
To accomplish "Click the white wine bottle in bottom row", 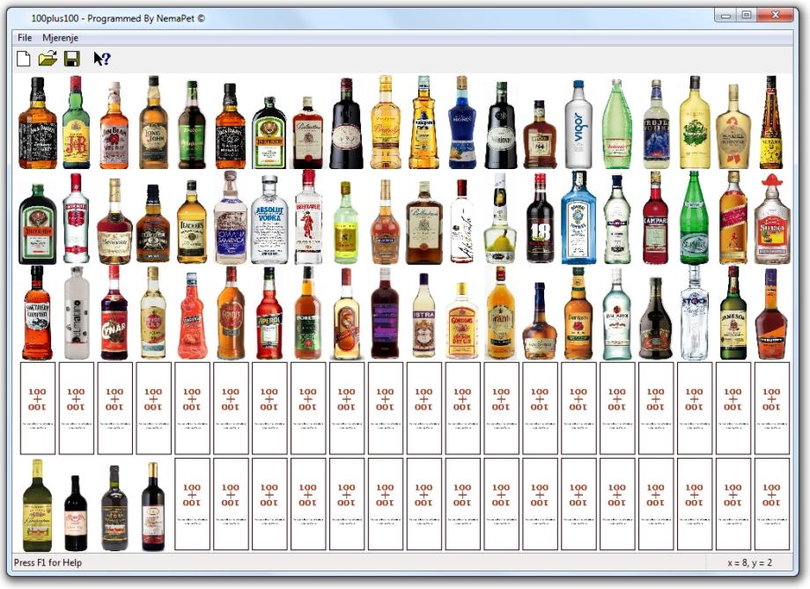I will tap(37, 505).
